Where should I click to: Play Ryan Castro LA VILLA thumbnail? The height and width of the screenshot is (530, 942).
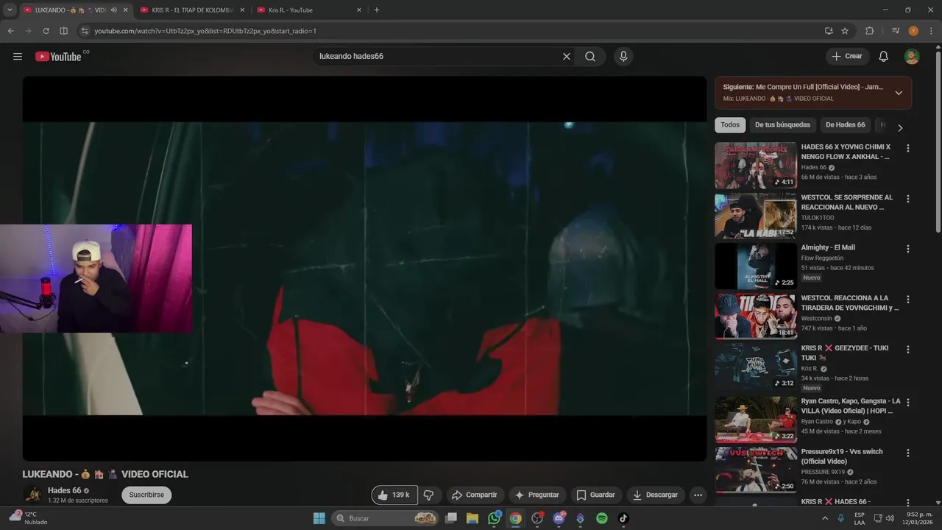tap(756, 420)
